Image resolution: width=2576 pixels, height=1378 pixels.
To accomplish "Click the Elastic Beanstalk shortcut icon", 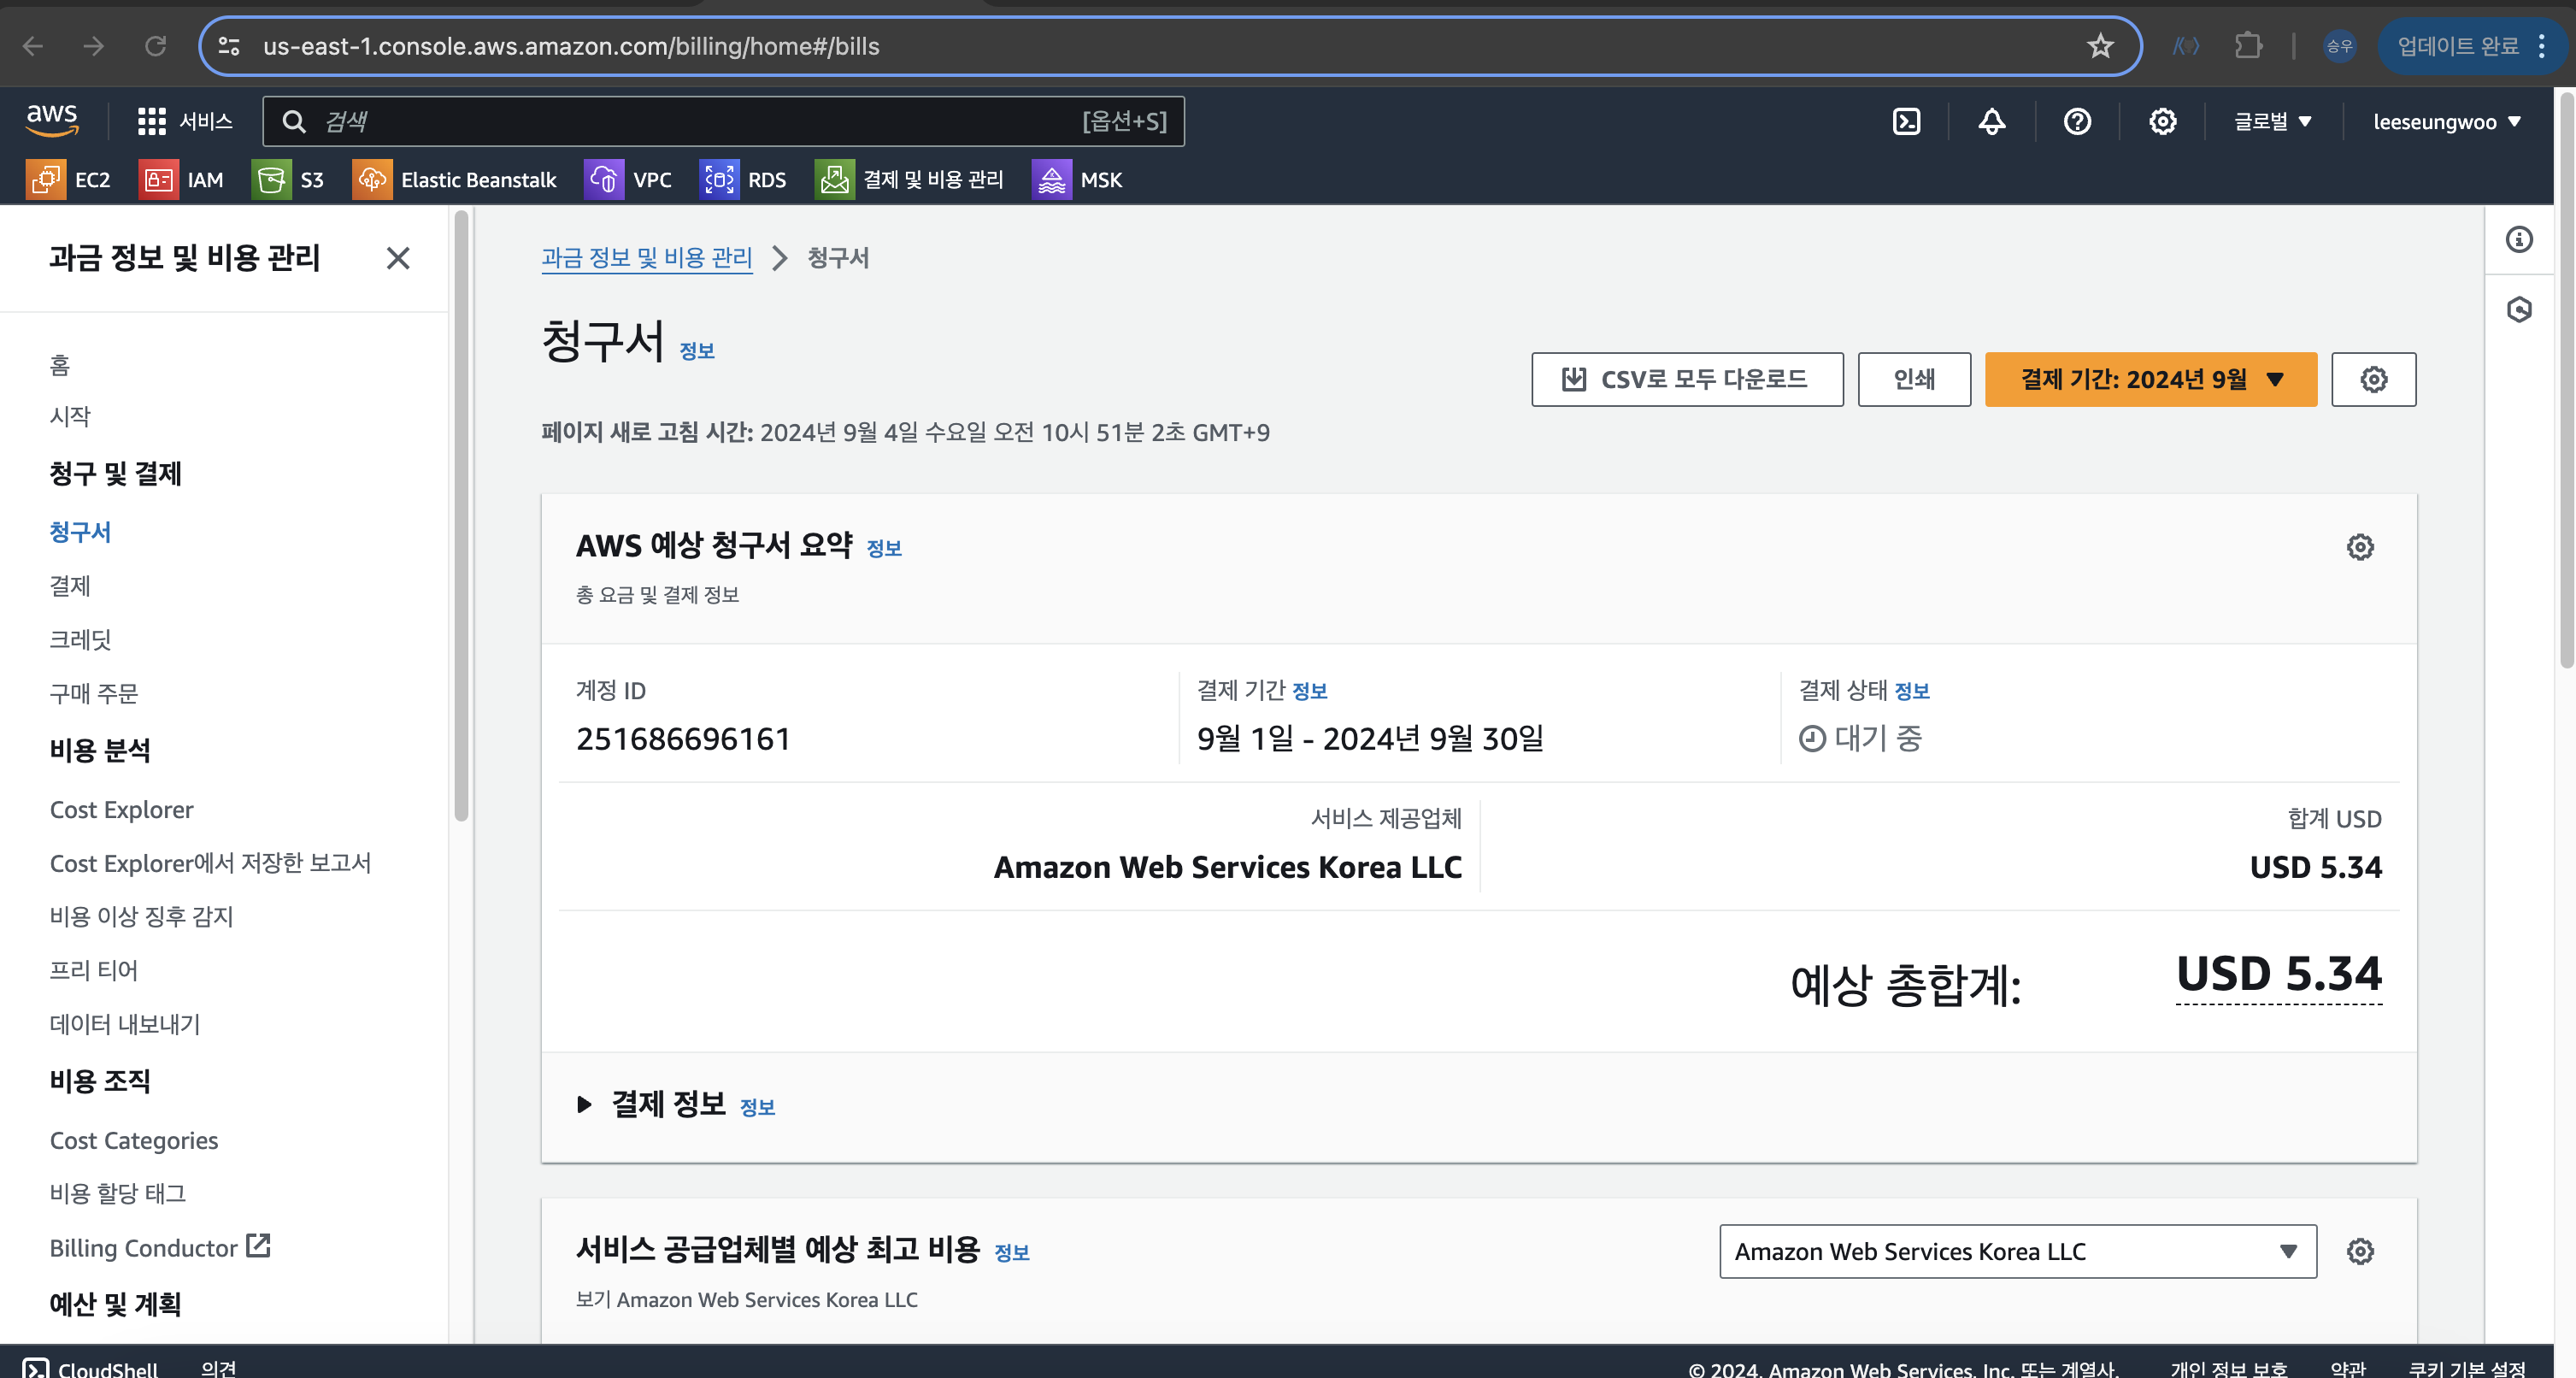I will coord(372,180).
